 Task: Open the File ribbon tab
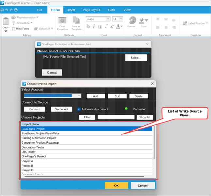[x=39, y=10]
